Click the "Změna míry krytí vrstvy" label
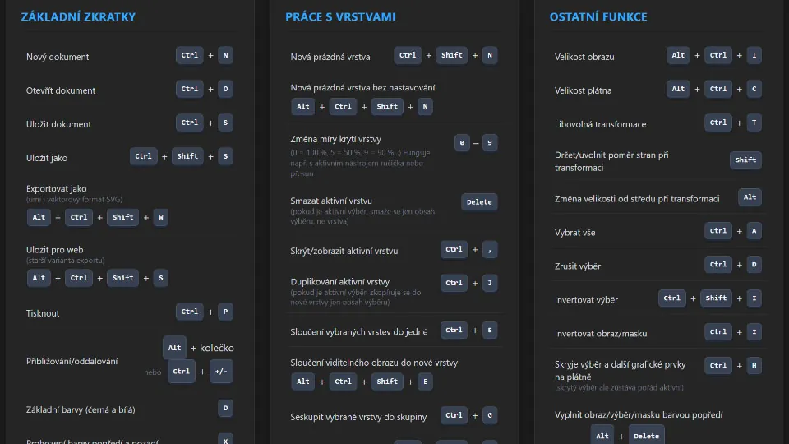The height and width of the screenshot is (444, 789). coord(335,139)
